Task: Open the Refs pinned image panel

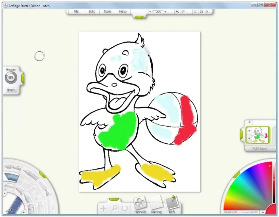Action: click(x=172, y=205)
